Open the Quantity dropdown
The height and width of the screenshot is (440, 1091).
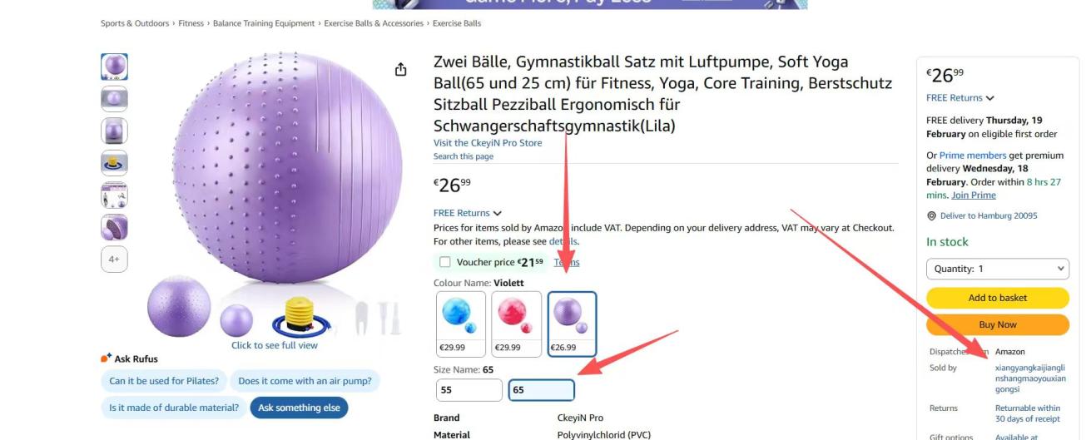(997, 269)
